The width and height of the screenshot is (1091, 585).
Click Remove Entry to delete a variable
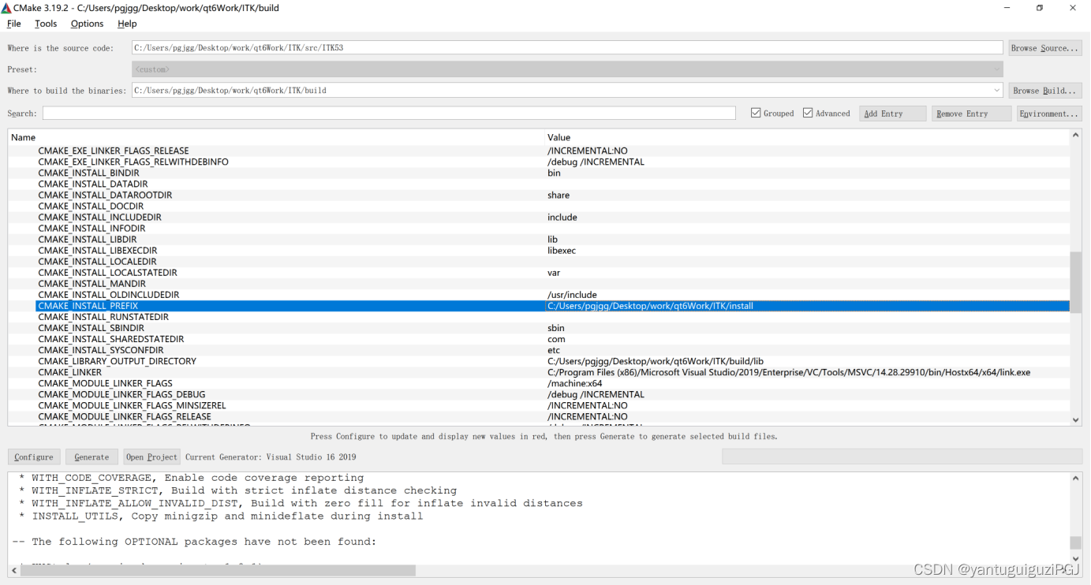pos(971,113)
